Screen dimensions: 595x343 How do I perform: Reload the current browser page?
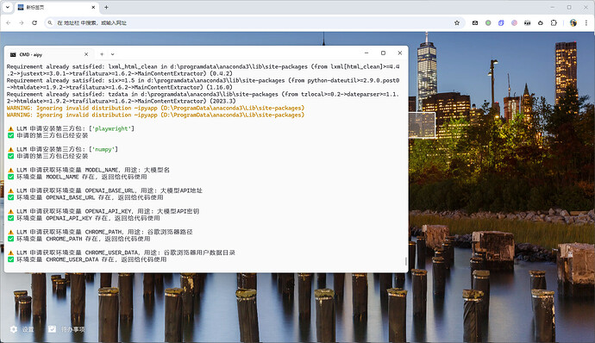pyautogui.click(x=34, y=22)
